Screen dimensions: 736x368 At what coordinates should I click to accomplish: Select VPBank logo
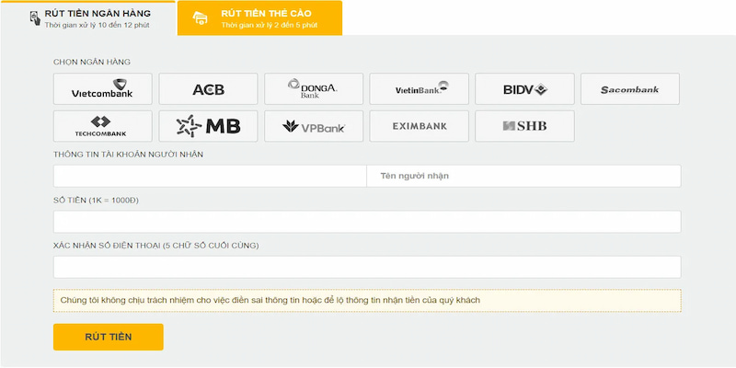pyautogui.click(x=314, y=126)
